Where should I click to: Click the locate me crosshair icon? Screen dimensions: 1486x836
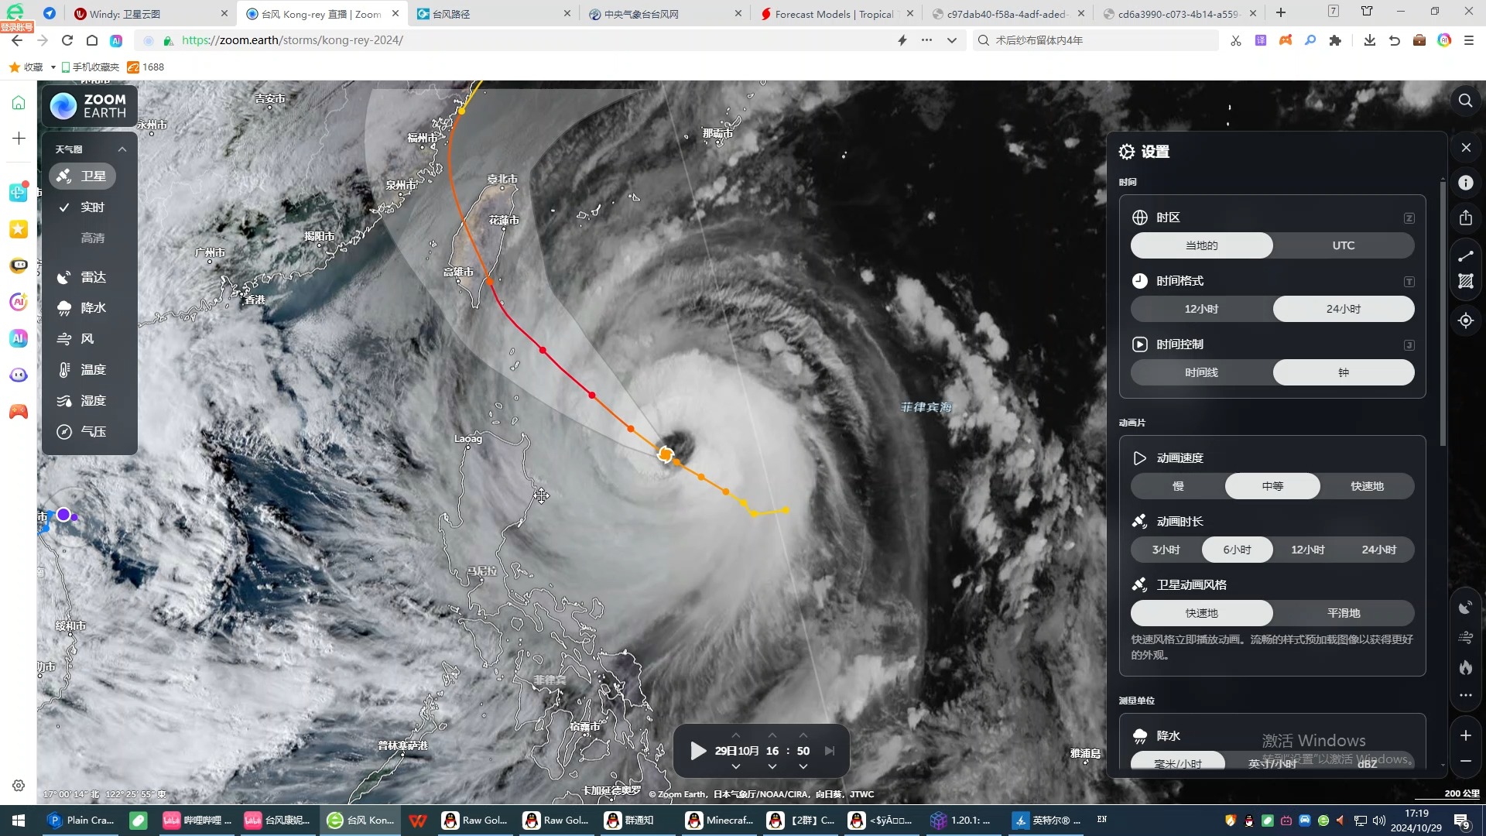pos(1466,320)
